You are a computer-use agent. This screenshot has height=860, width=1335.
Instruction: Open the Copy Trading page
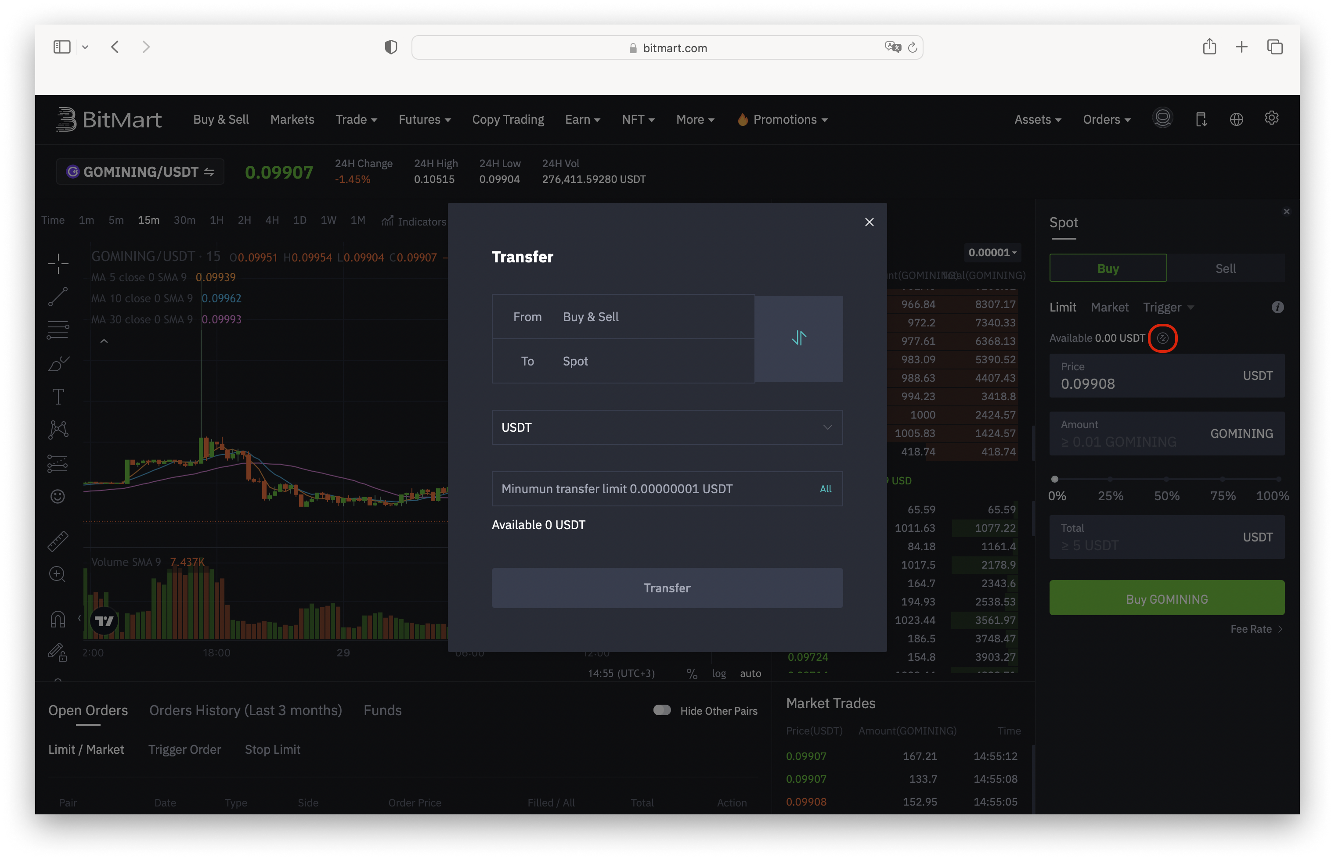click(507, 119)
